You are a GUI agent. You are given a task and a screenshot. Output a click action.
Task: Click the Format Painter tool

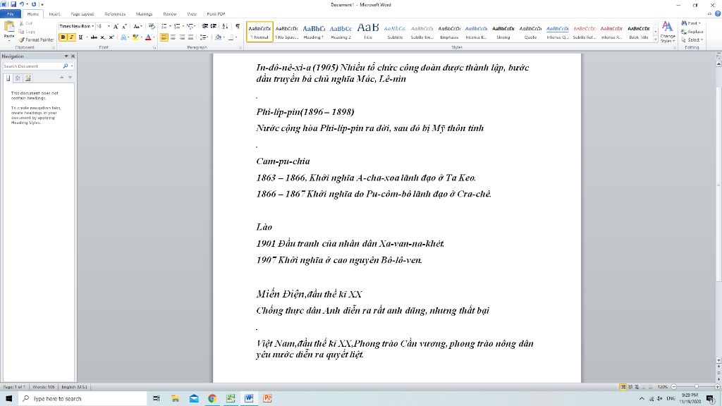point(36,40)
